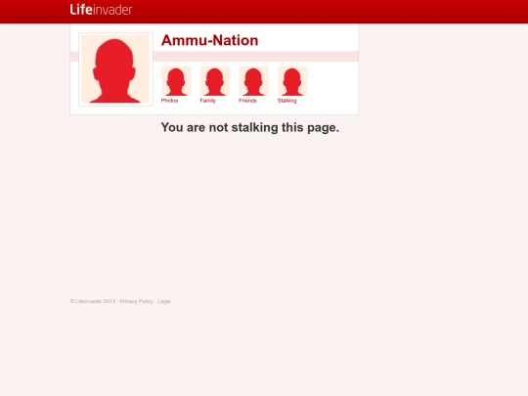This screenshot has width=528, height=396.
Task: Open the Legal footer link
Action: [164, 301]
